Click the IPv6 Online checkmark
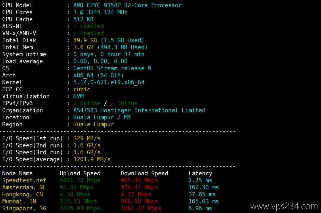 point(112,104)
